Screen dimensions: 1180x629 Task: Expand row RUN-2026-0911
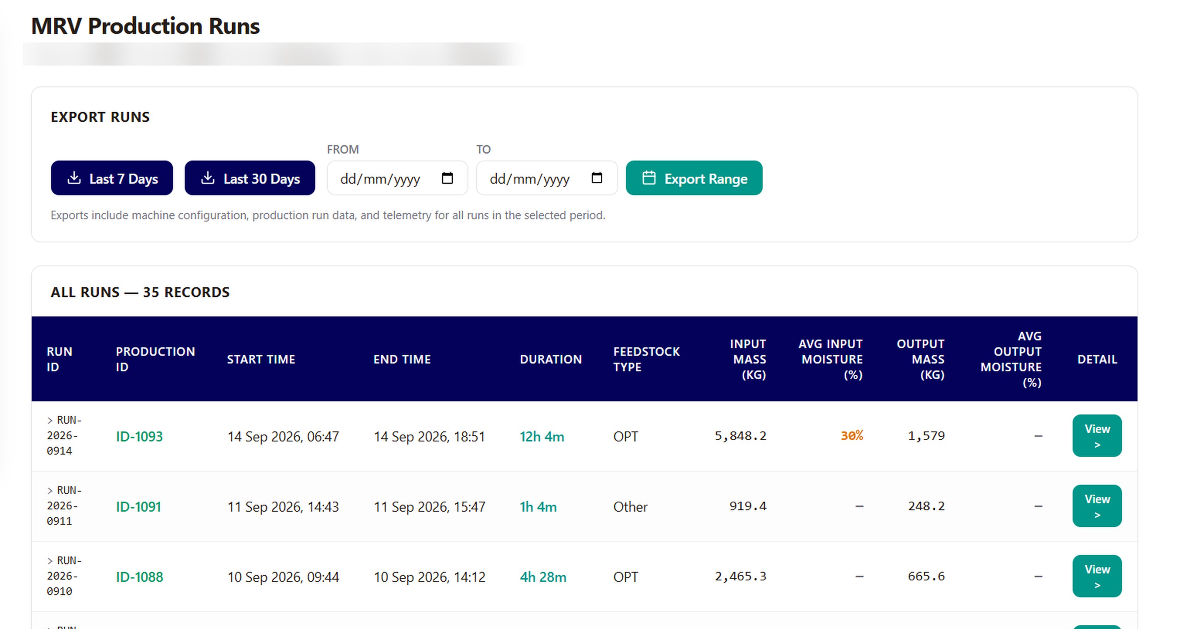[50, 490]
